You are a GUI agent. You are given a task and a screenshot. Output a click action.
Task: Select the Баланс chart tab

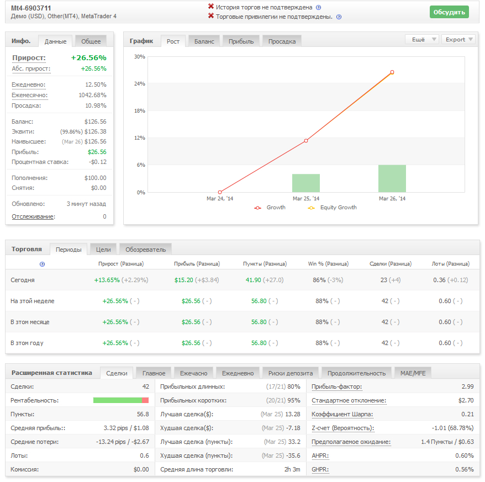pyautogui.click(x=204, y=41)
